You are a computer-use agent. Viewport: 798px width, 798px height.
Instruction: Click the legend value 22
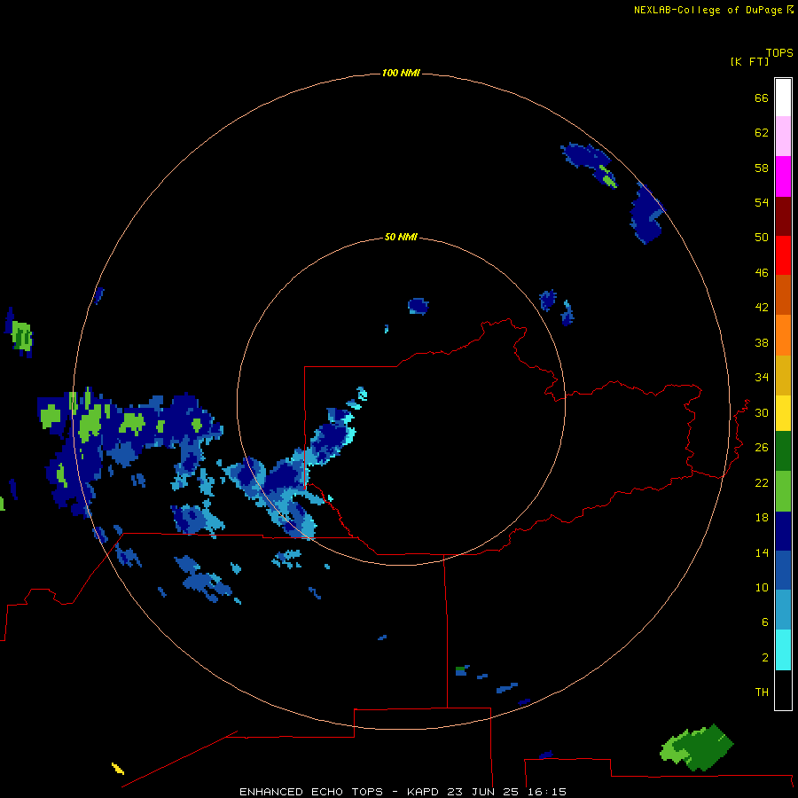click(762, 482)
